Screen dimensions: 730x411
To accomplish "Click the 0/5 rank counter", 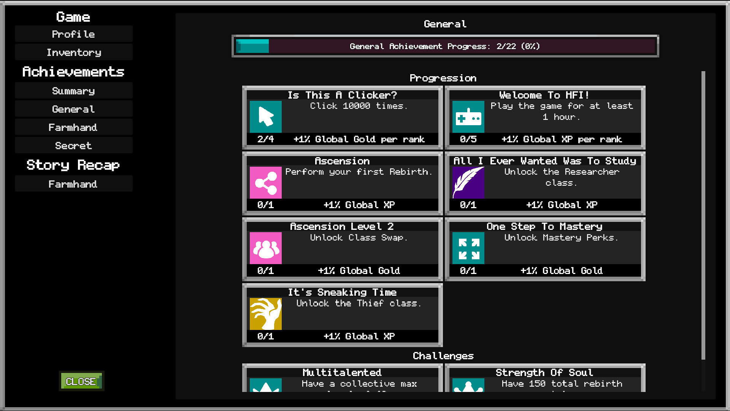I will pos(468,139).
